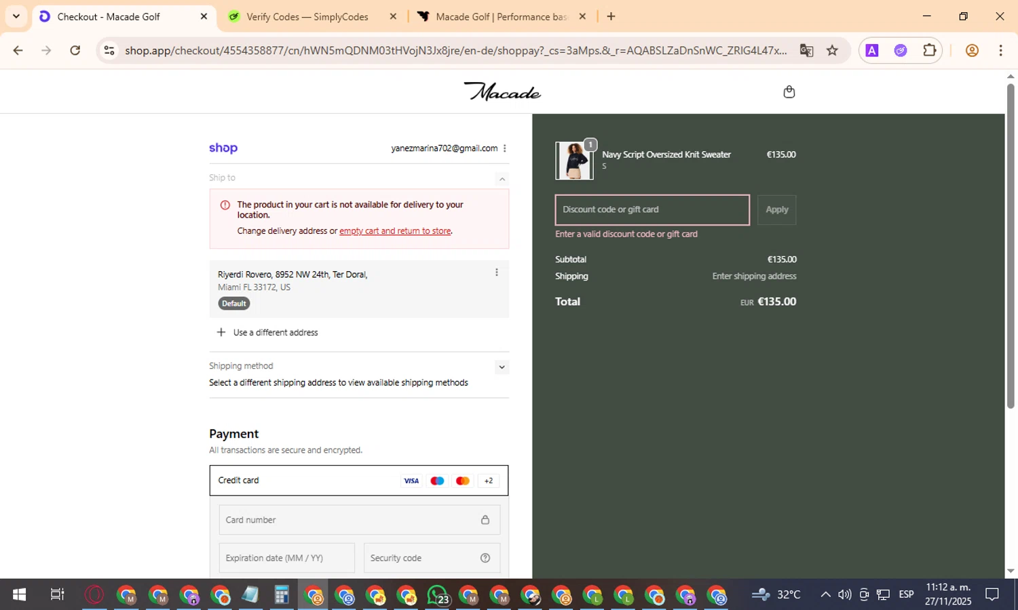Open Task View on the taskbar
1018x610 pixels.
58,594
